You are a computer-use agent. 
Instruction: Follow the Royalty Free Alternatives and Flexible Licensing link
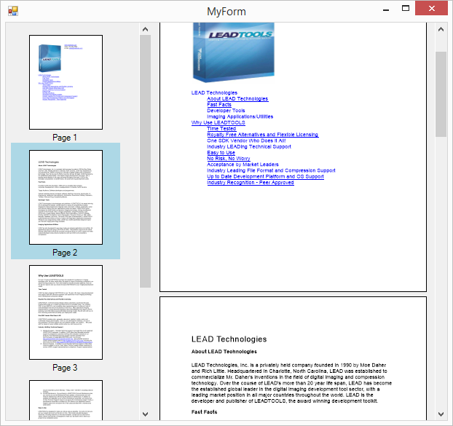pyautogui.click(x=263, y=135)
